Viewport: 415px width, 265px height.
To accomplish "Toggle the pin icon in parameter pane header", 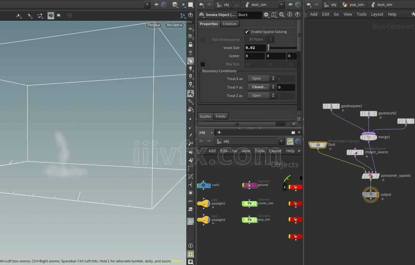I will 291,4.
